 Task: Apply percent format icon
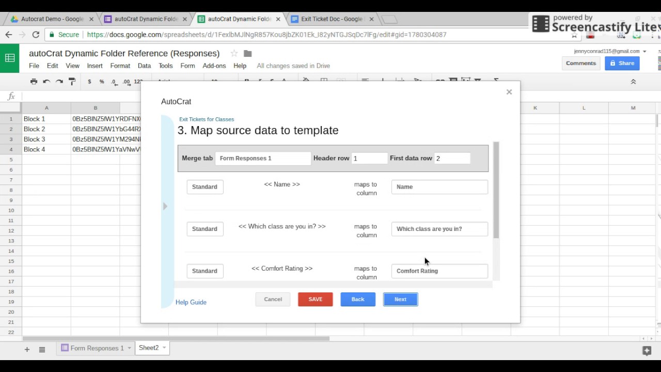(x=102, y=82)
